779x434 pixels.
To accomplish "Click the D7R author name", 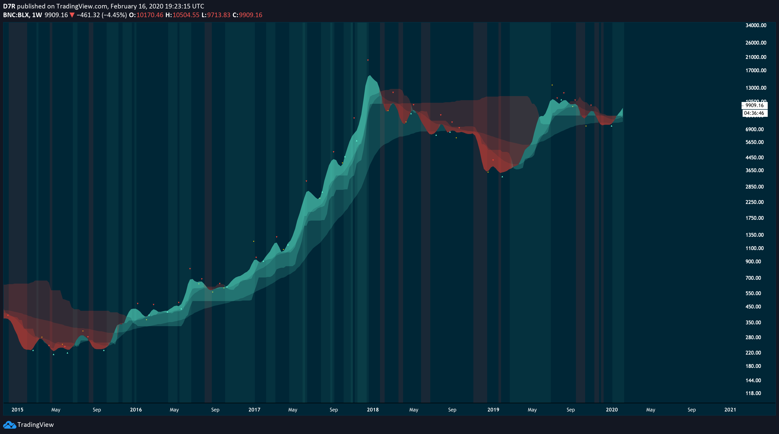I will pos(9,6).
